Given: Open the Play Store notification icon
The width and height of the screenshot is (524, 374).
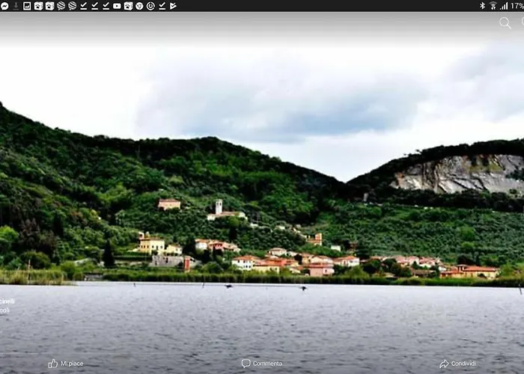Looking at the screenshot, I should point(173,5).
